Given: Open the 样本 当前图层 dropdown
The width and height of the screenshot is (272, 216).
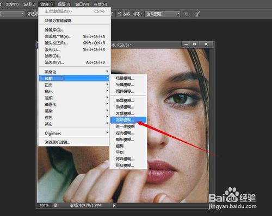Looking at the screenshot, I should click(x=163, y=14).
